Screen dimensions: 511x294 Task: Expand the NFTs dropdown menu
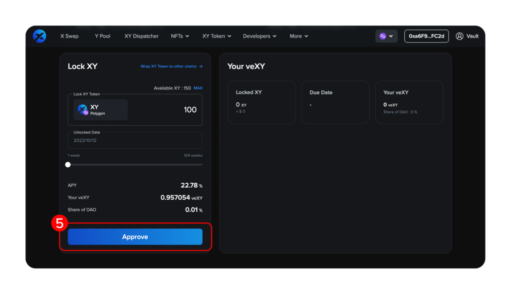180,36
